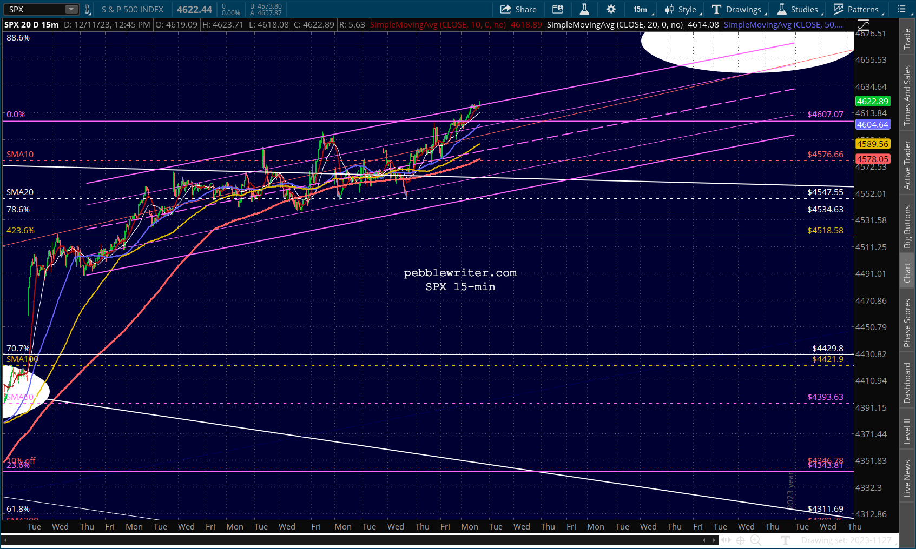Open chart settings gear icon
916x549 pixels.
point(611,9)
